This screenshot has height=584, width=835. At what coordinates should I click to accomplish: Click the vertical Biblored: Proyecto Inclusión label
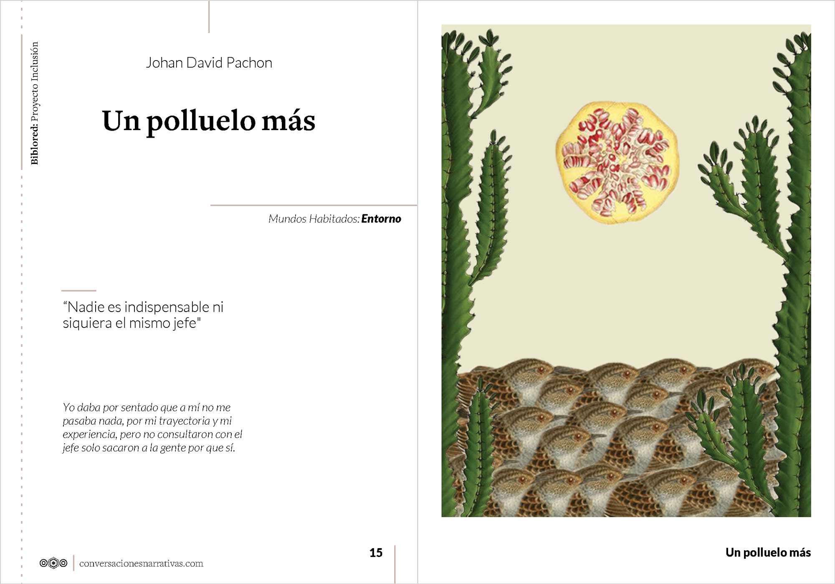click(x=34, y=103)
